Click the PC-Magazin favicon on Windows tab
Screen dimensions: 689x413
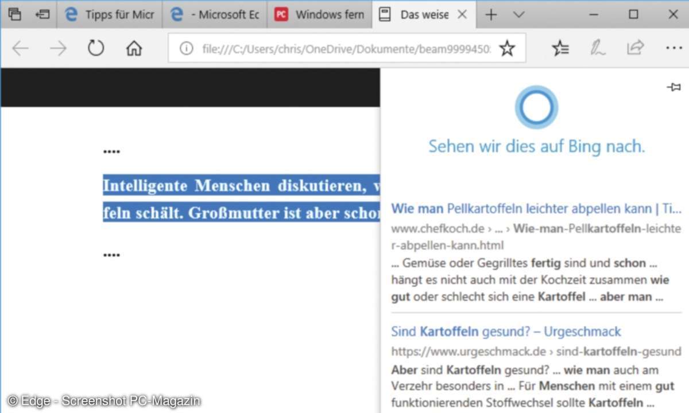point(281,14)
